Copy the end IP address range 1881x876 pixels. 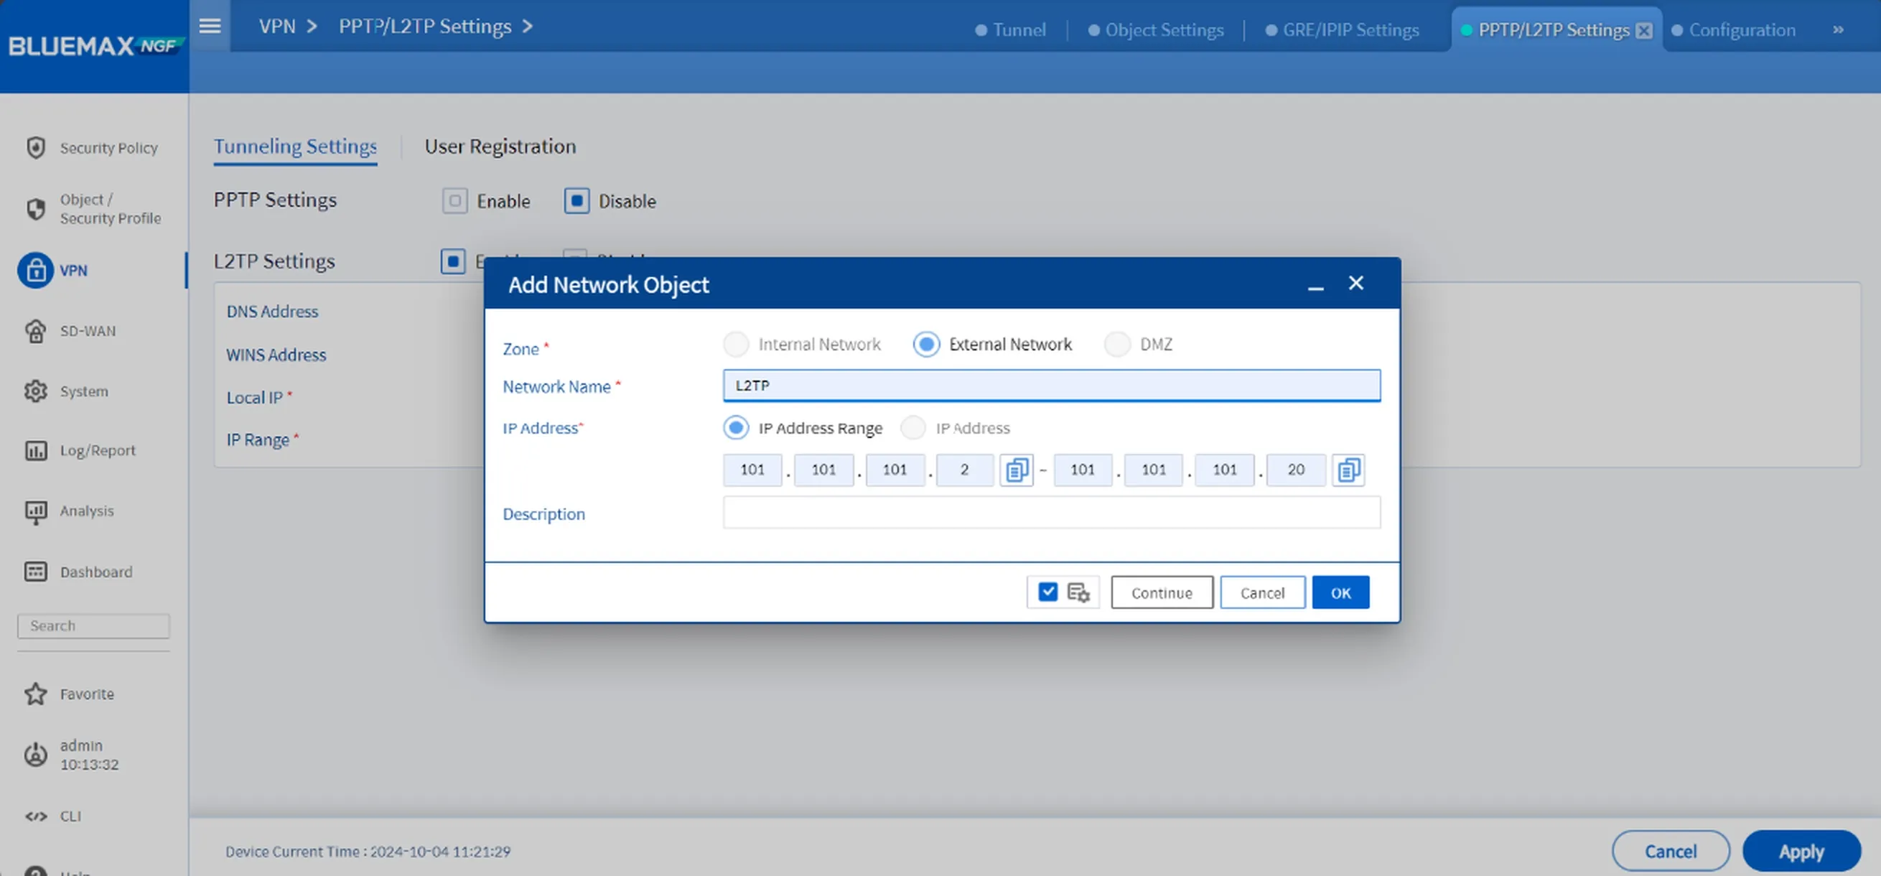[1348, 470]
